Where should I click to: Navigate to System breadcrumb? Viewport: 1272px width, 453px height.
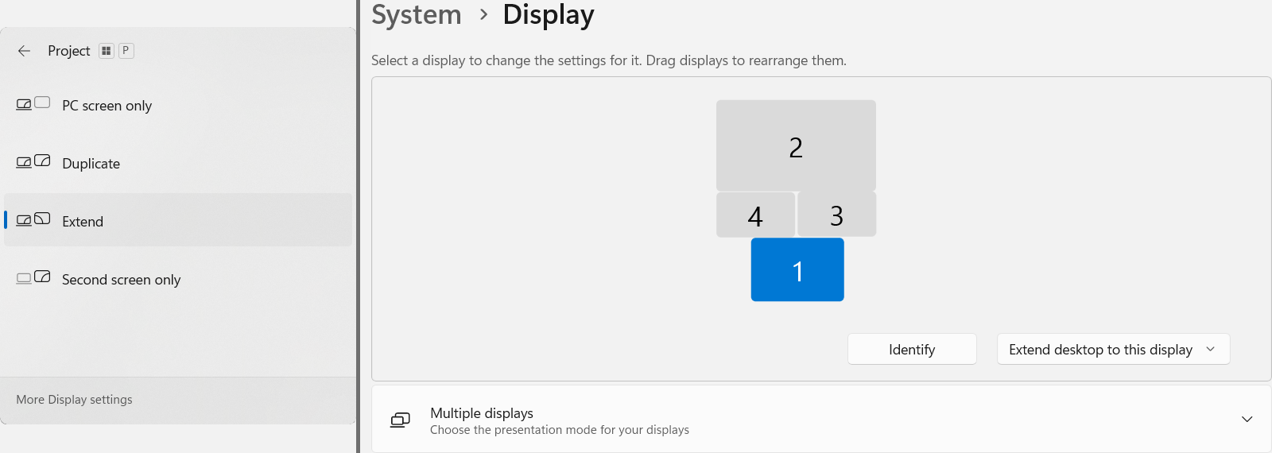click(x=417, y=14)
